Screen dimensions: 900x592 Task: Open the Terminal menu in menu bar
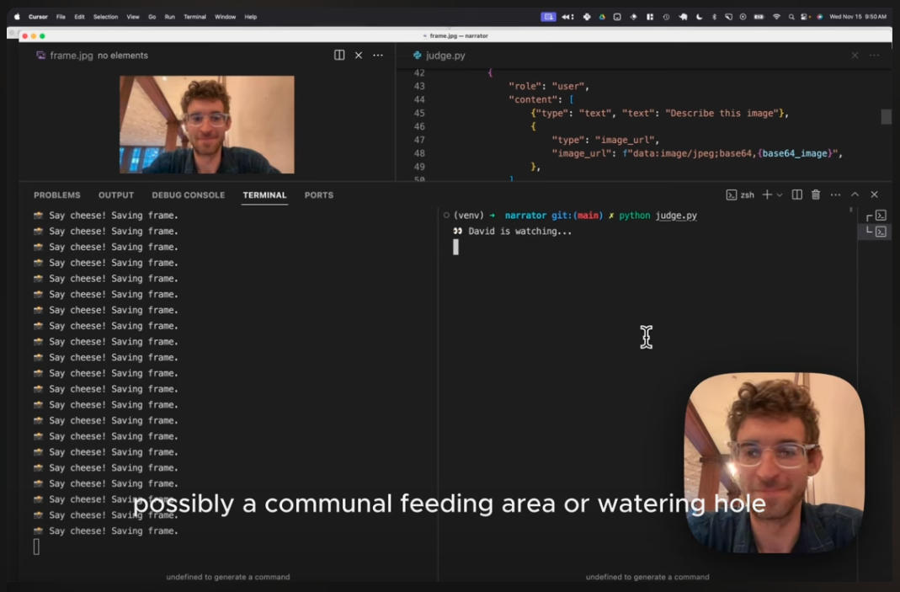[x=194, y=17]
